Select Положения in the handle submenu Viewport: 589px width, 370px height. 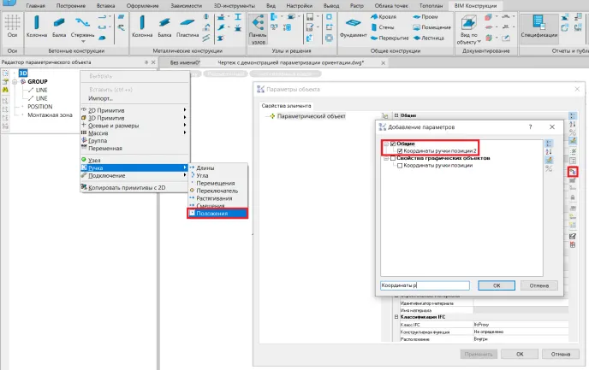click(x=217, y=213)
